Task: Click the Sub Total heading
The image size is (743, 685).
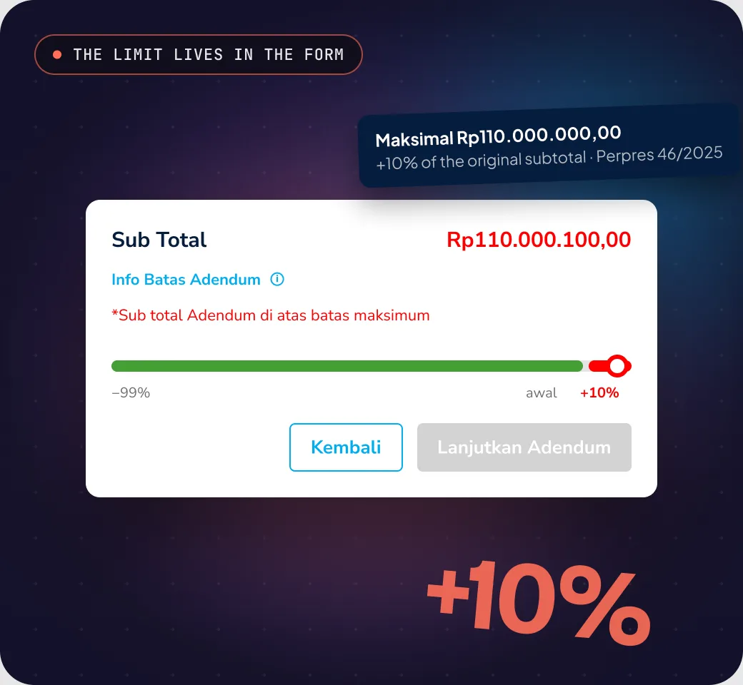Action: 159,240
